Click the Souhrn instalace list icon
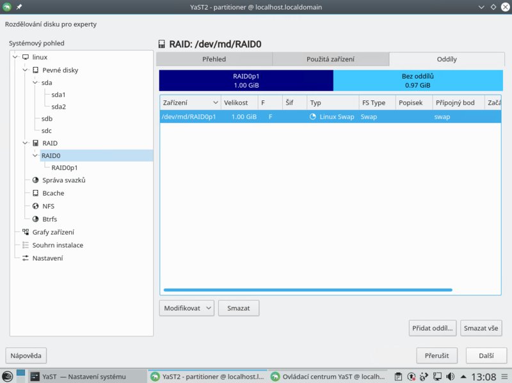 tap(26, 245)
